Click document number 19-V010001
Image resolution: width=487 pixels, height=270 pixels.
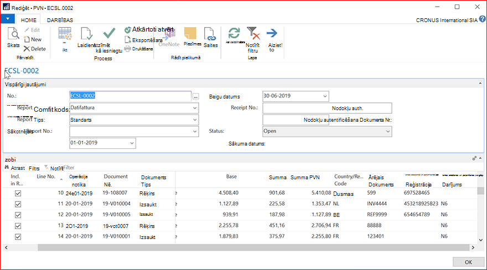pyautogui.click(x=116, y=236)
